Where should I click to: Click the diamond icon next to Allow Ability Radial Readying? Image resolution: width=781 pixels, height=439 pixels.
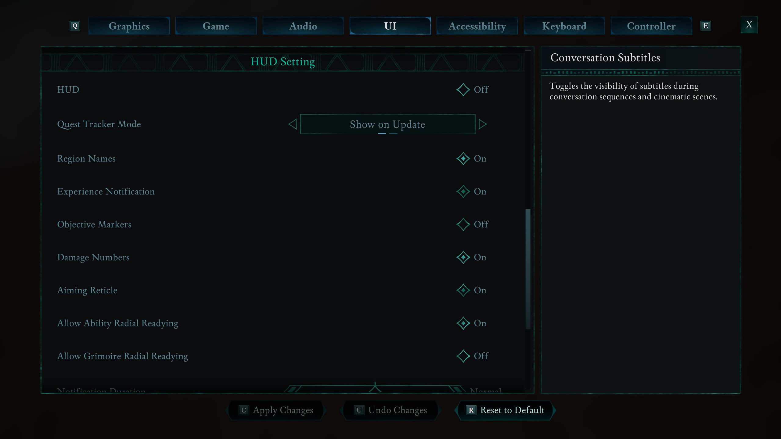point(462,323)
